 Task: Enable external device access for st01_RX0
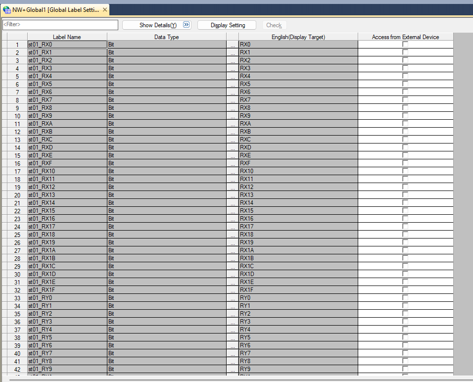(405, 45)
